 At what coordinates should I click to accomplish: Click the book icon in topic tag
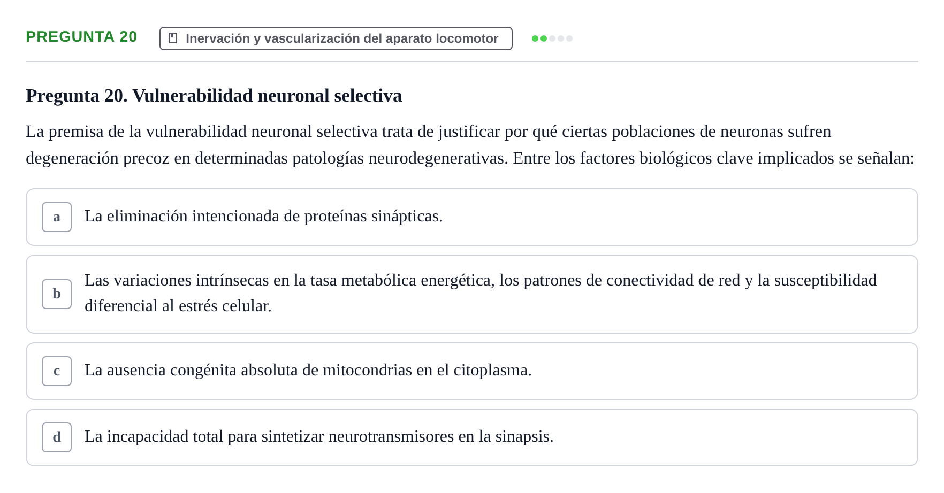click(173, 38)
